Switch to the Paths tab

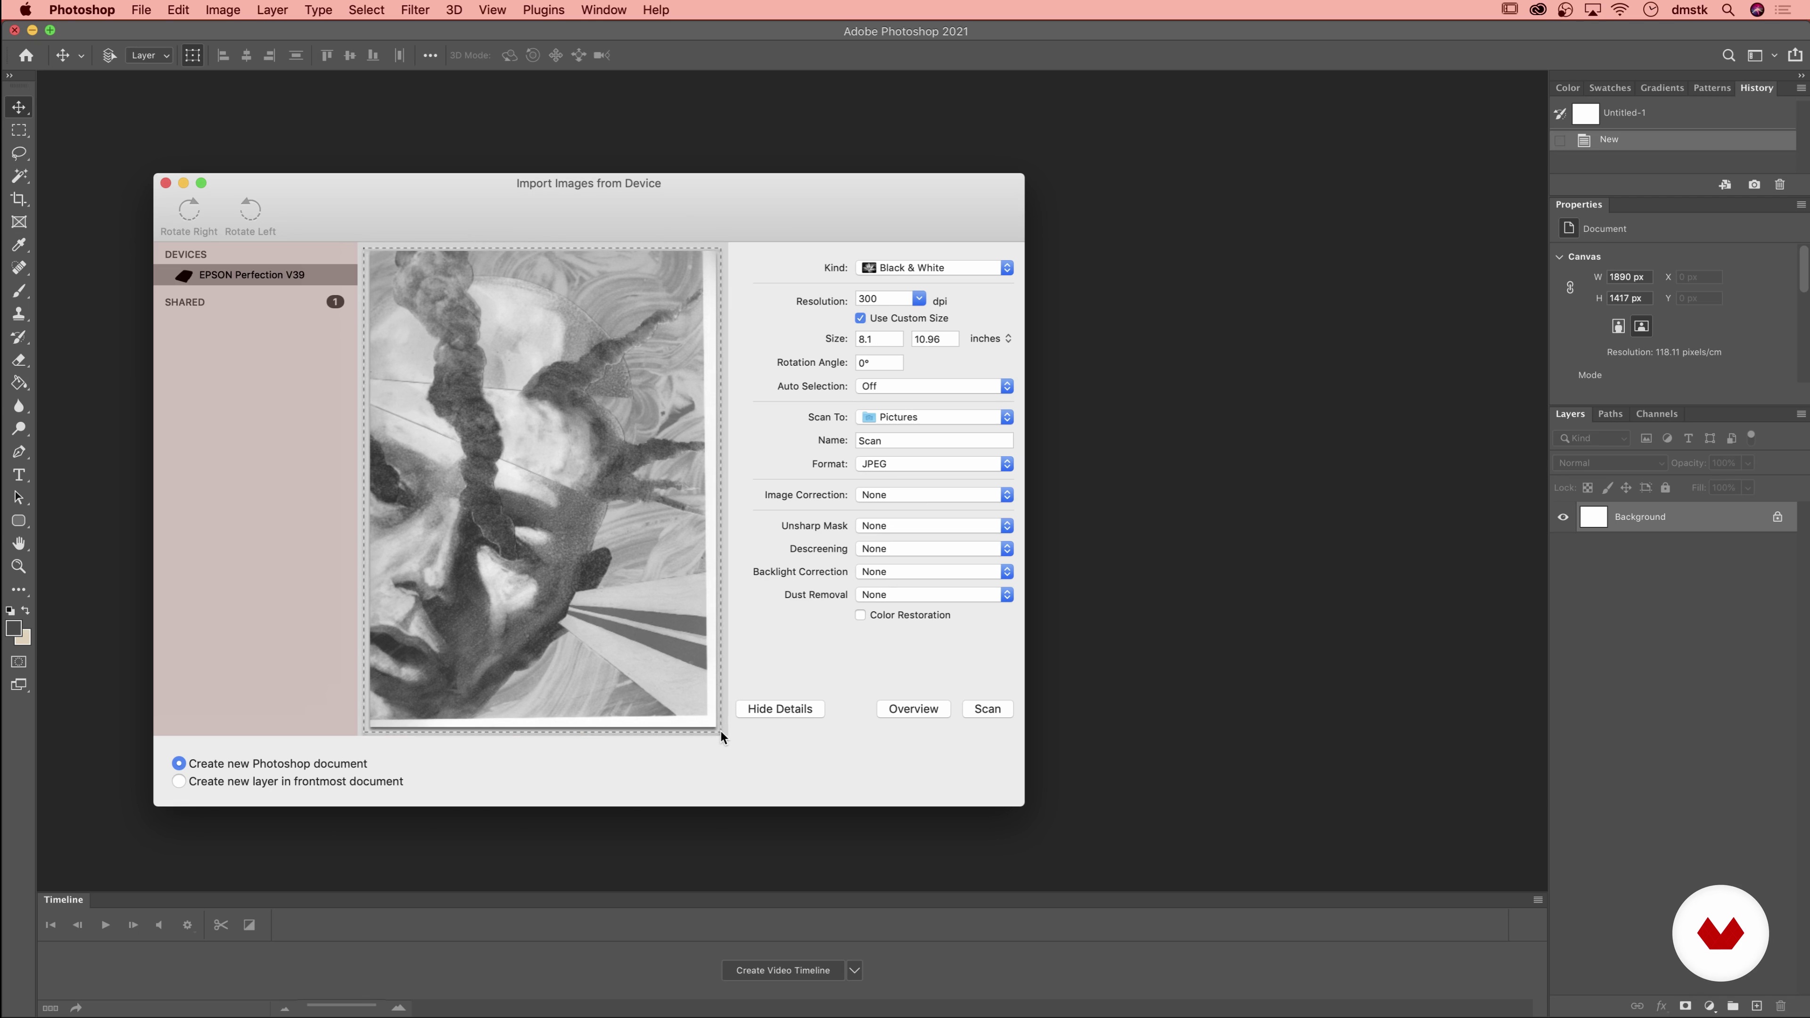tap(1610, 414)
